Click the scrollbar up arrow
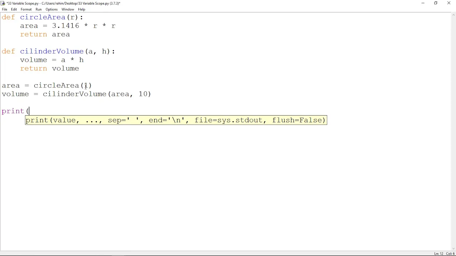The height and width of the screenshot is (256, 456). [453, 15]
